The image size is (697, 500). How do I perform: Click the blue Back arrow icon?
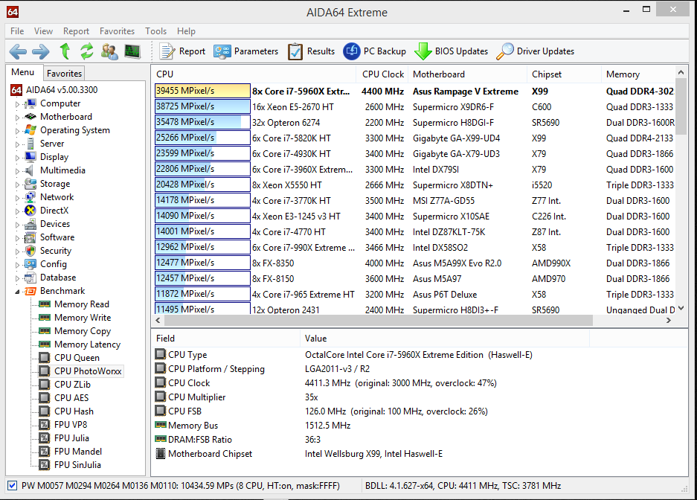pyautogui.click(x=19, y=51)
